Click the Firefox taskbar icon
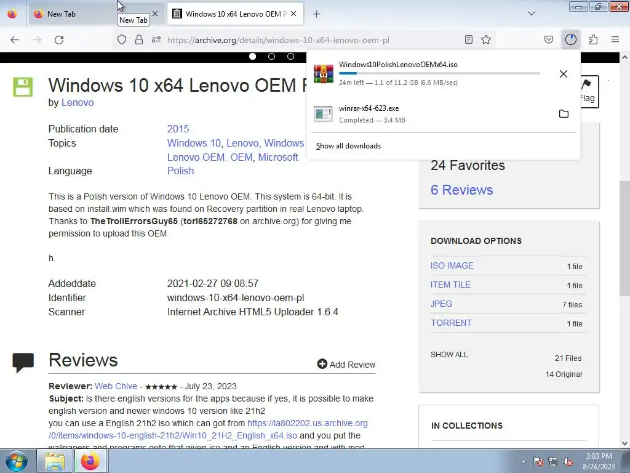The image size is (630, 473). point(90,461)
